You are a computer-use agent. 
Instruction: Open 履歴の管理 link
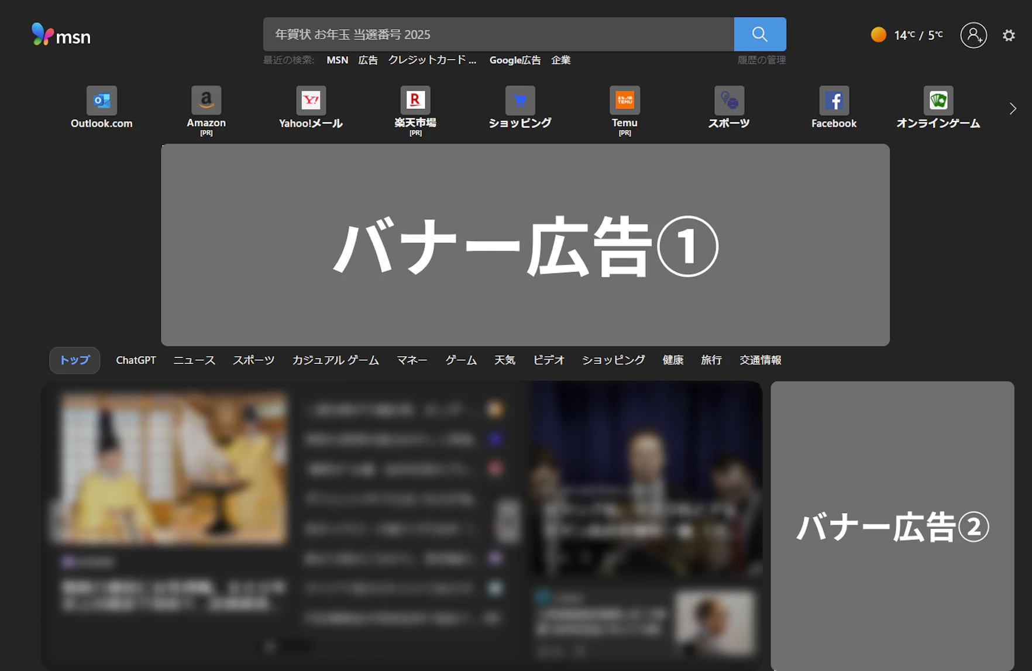(x=761, y=60)
